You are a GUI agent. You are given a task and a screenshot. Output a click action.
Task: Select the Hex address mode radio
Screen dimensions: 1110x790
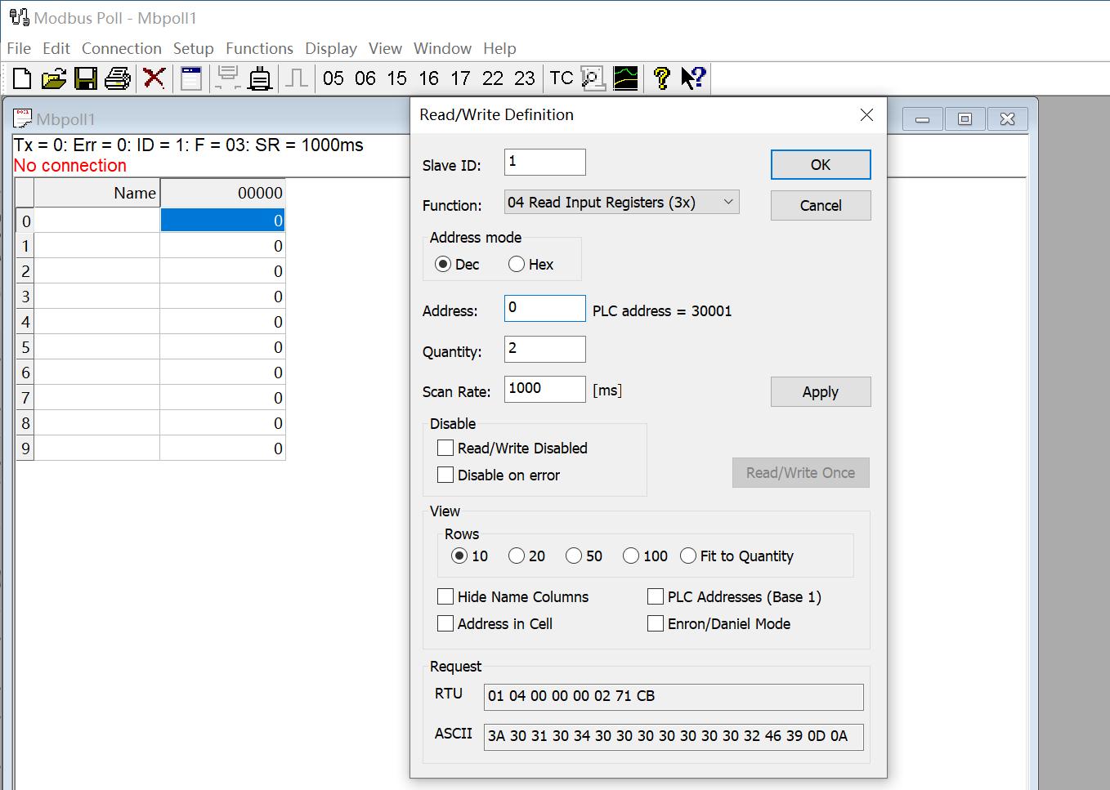coord(517,265)
